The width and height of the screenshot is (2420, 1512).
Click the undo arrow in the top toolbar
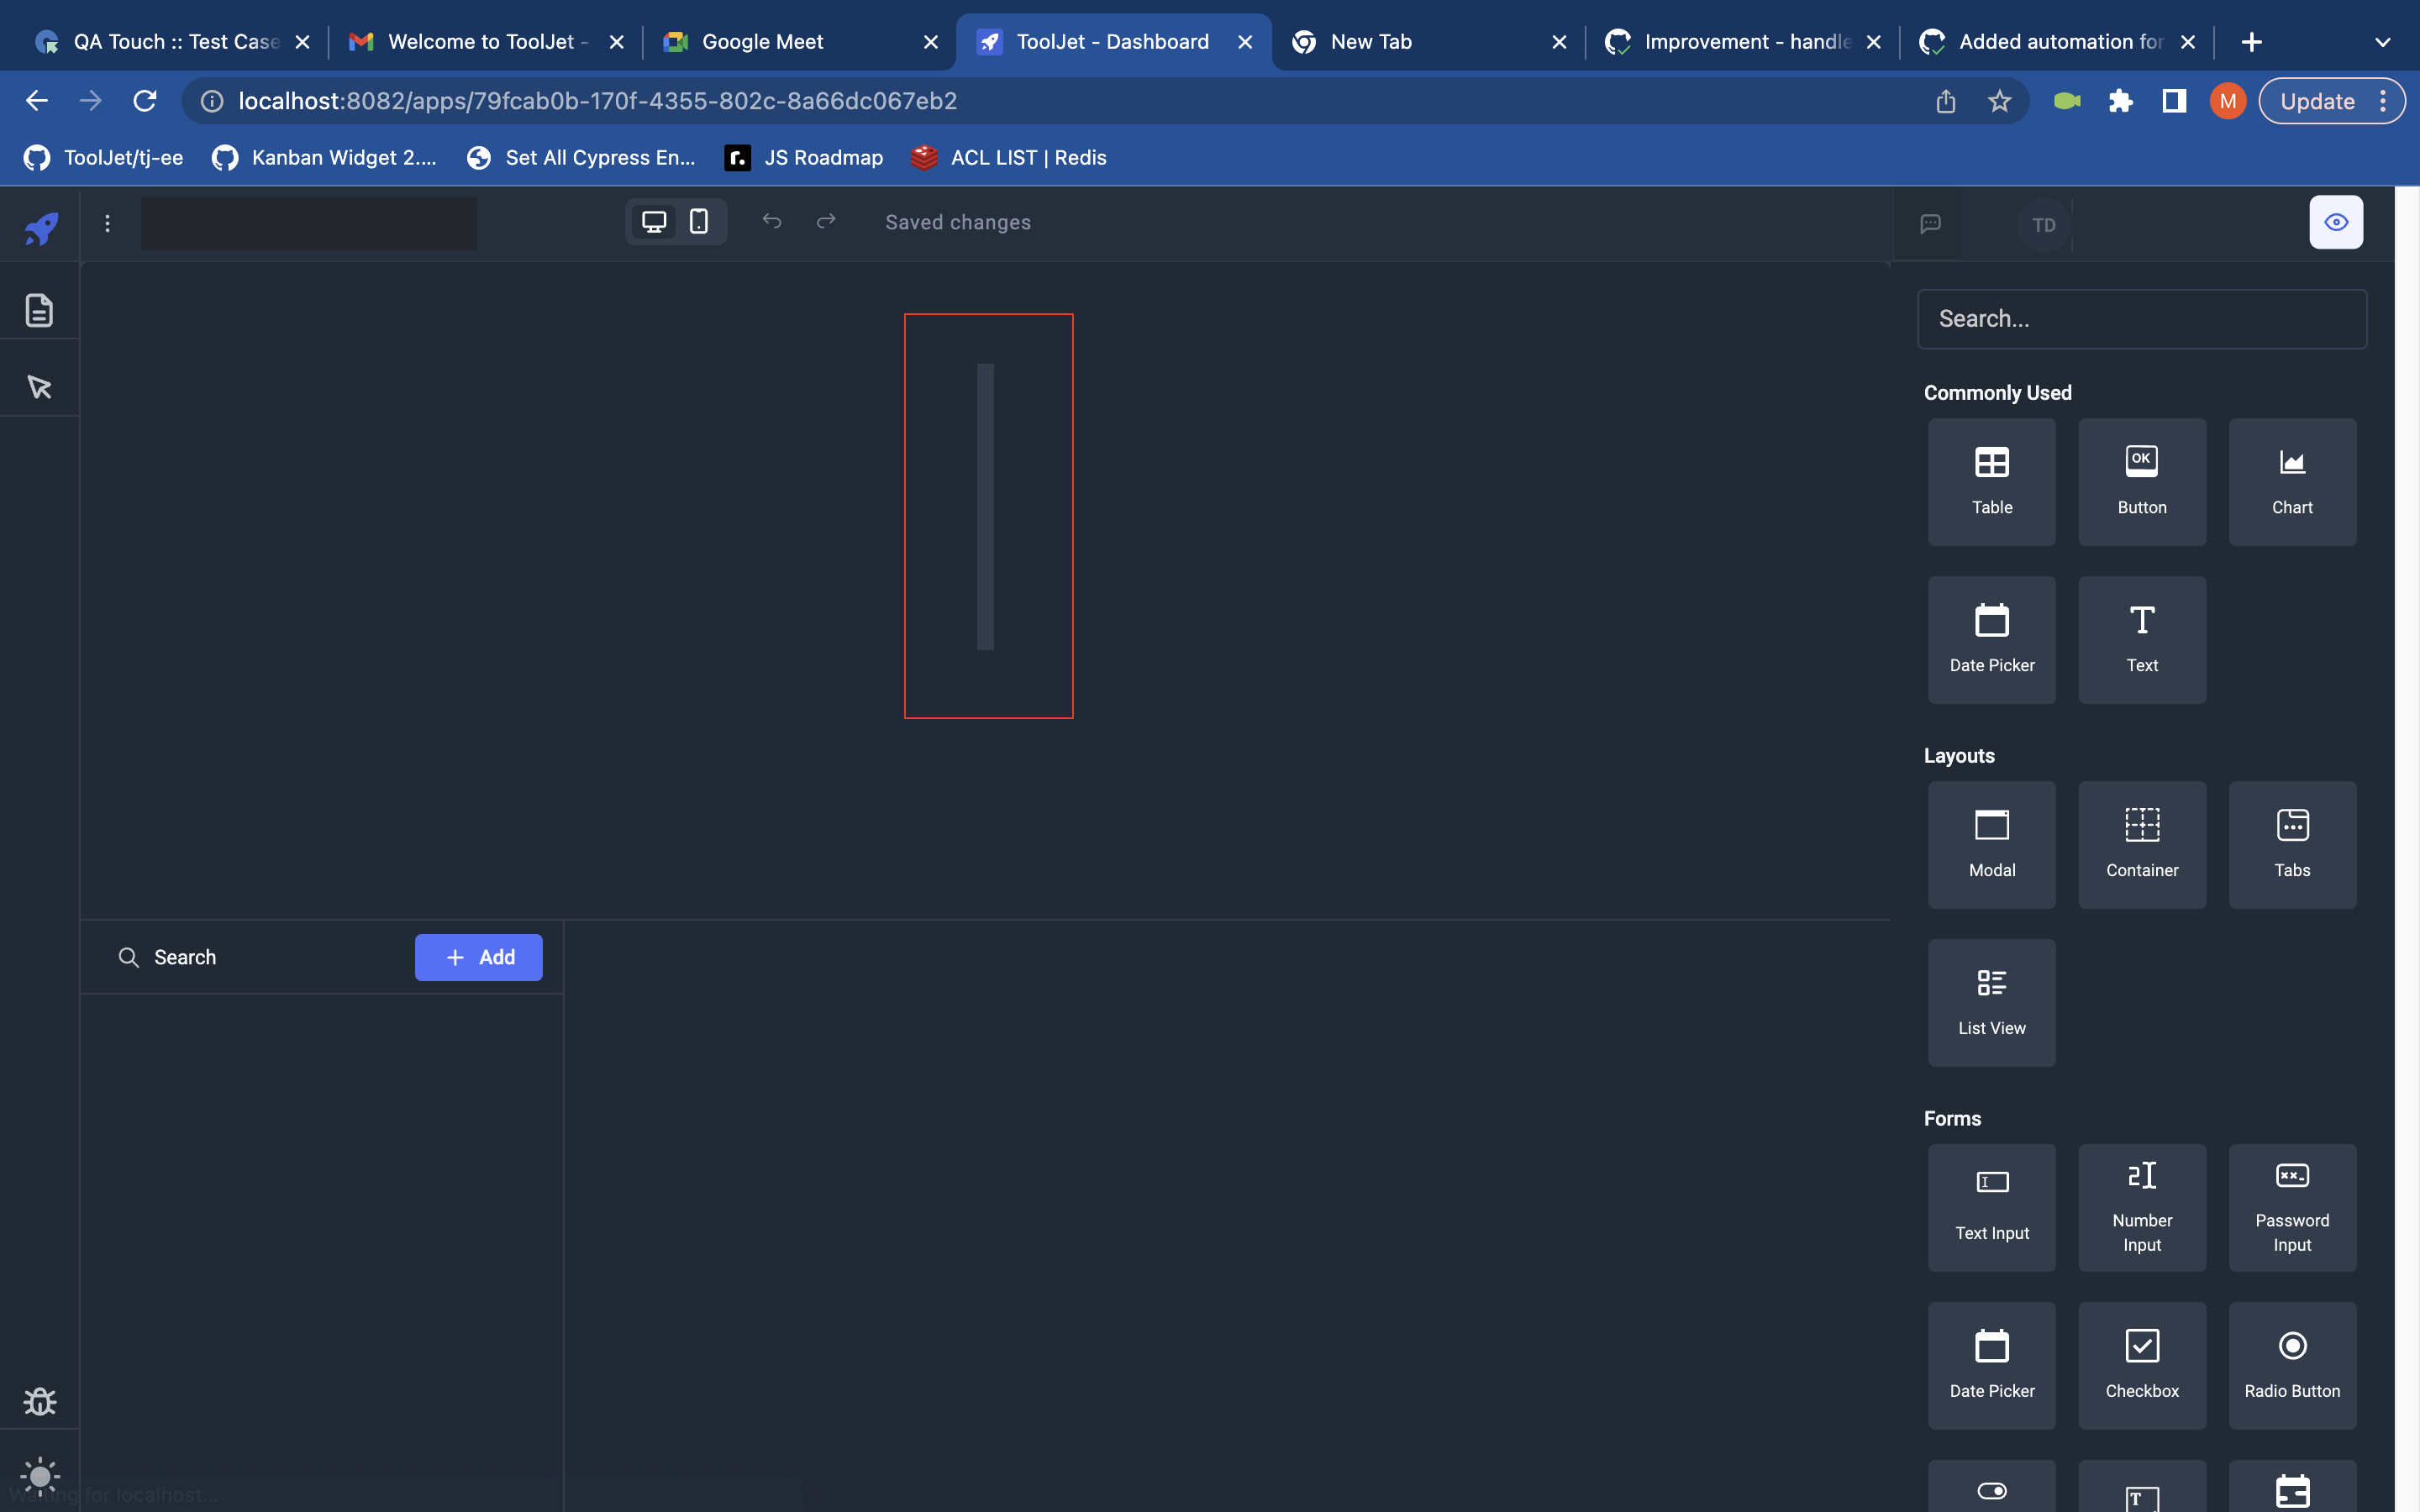771,221
